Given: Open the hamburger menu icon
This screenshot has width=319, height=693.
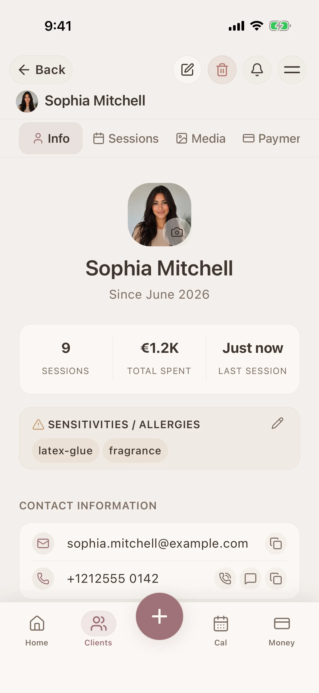Looking at the screenshot, I should click(292, 70).
